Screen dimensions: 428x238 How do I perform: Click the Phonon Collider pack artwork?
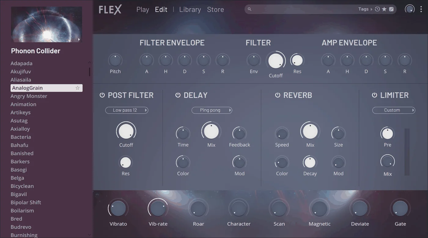pos(46,24)
